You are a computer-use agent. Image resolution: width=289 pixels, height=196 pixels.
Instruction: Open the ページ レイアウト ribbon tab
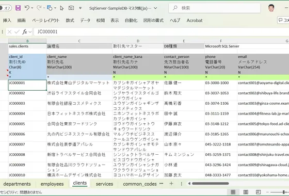click(x=46, y=21)
